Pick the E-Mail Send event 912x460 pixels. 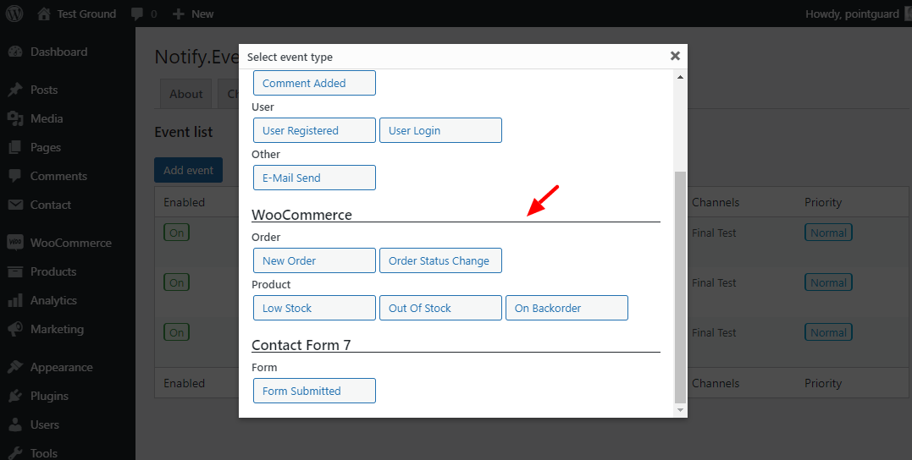pyautogui.click(x=315, y=178)
